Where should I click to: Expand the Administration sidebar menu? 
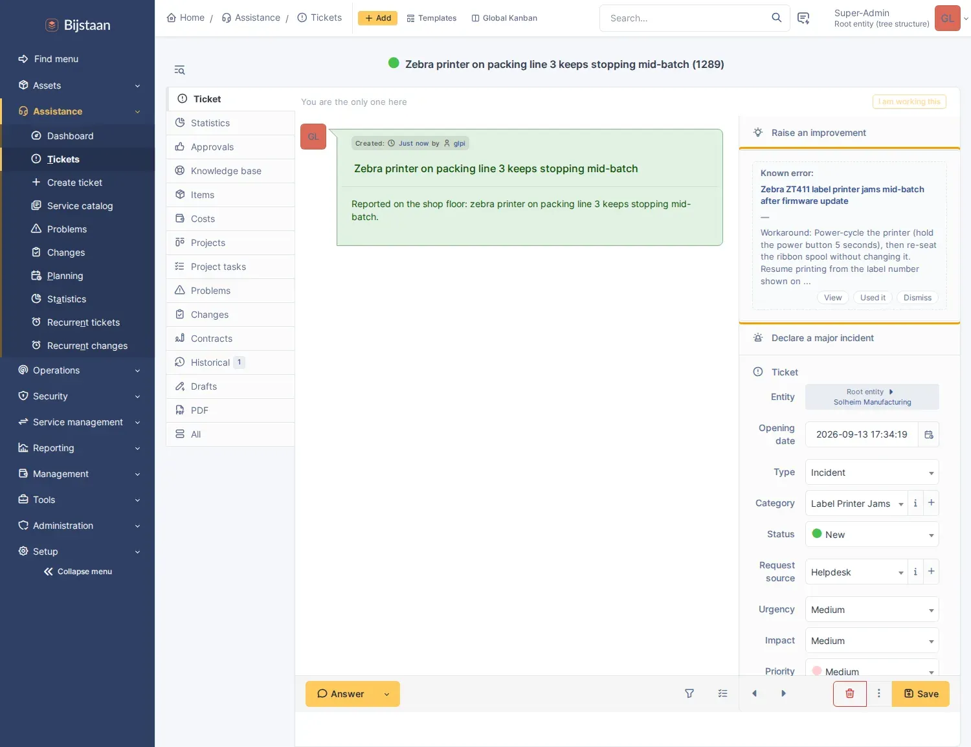tap(78, 526)
